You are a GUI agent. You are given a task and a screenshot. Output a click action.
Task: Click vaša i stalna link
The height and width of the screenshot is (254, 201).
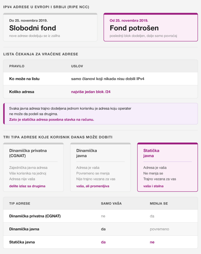pos(153,186)
